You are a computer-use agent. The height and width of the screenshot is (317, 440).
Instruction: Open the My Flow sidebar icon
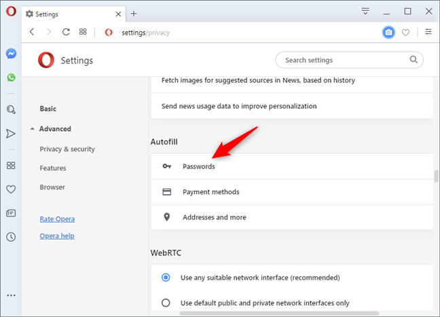[11, 134]
